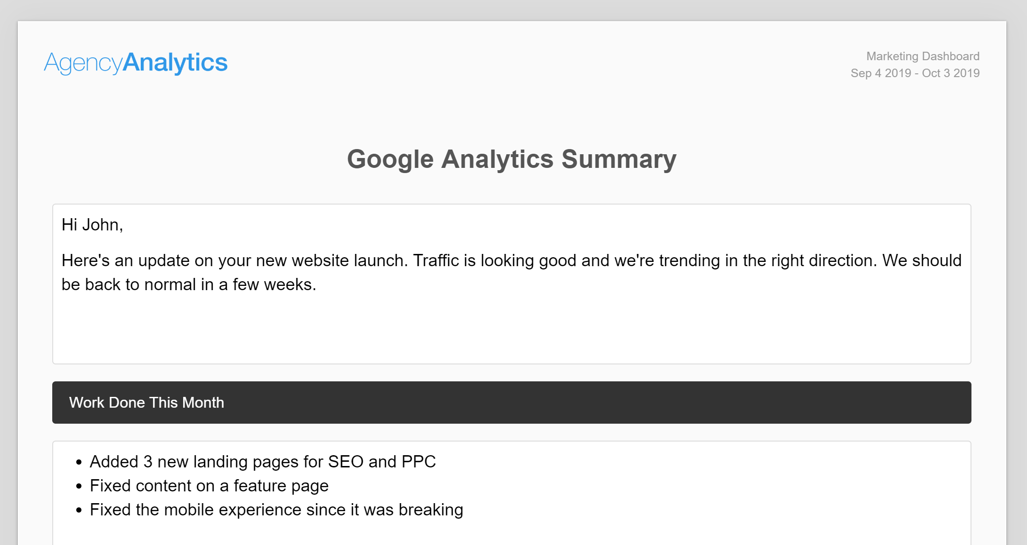Click the bullet dot beside mobile experience item
This screenshot has height=545, width=1027.
coord(79,510)
